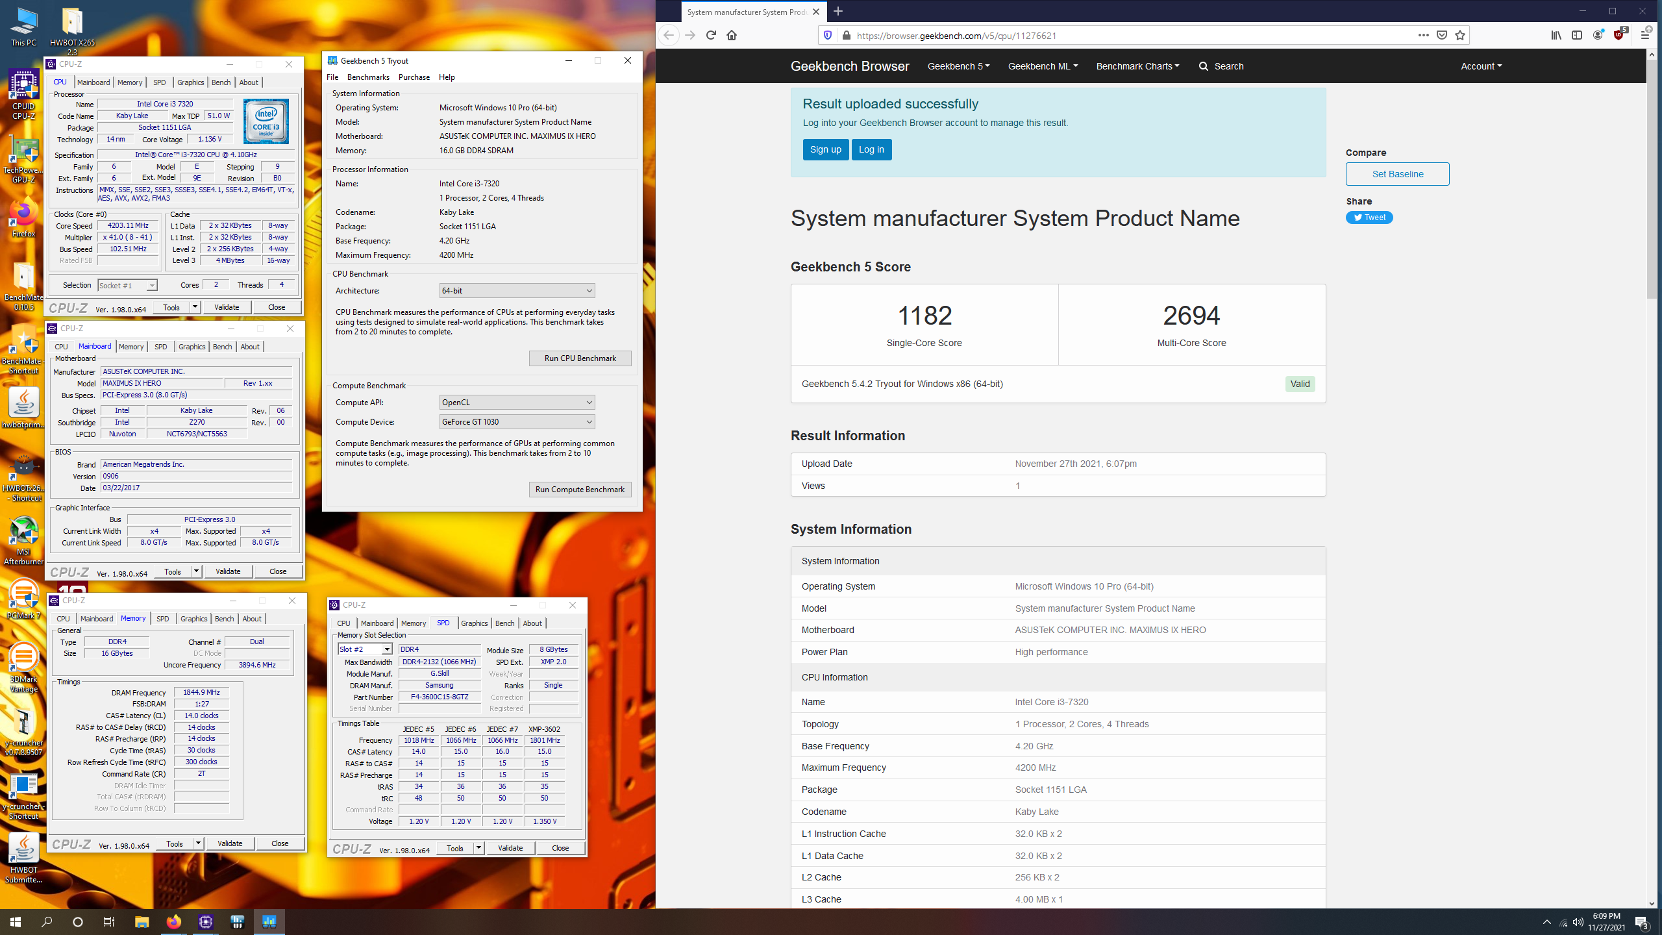1662x935 pixels.
Task: Click the tracking protection shield icon
Action: [828, 35]
